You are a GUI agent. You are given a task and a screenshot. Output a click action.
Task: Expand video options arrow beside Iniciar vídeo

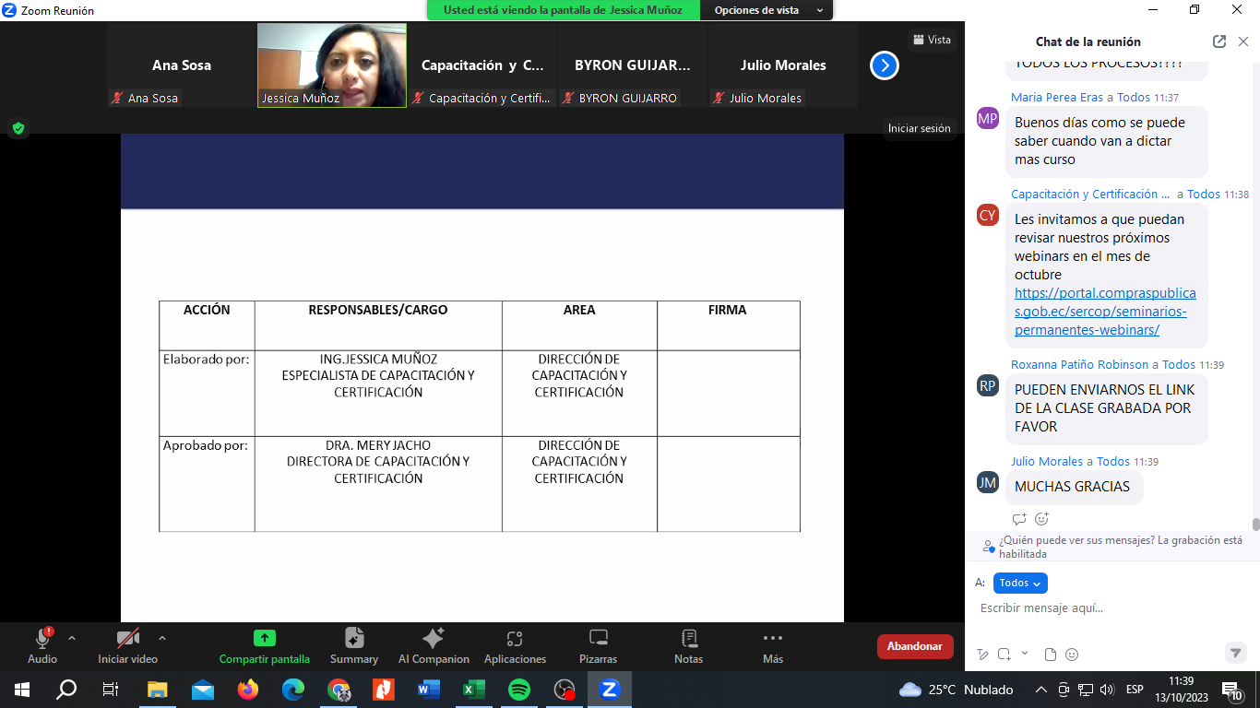(x=162, y=638)
